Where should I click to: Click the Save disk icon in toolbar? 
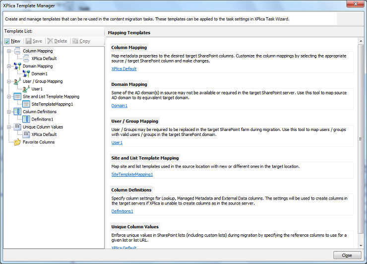coord(29,41)
